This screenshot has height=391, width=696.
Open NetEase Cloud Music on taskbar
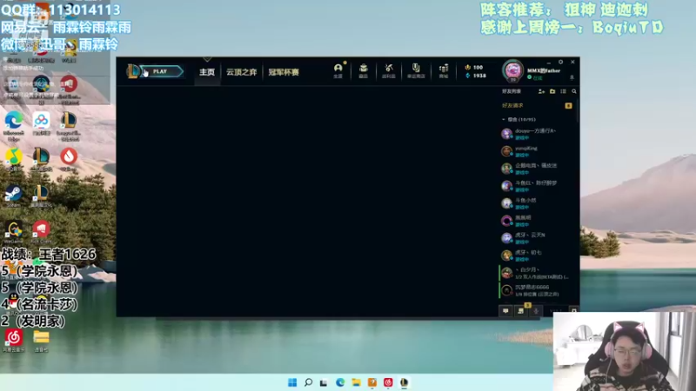coord(388,382)
